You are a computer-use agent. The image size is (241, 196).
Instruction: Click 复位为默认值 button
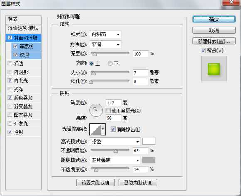(x=138, y=183)
